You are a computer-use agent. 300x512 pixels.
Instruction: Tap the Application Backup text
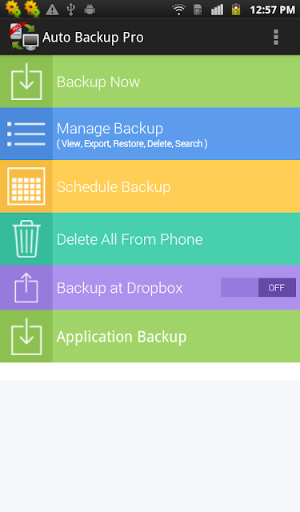[122, 337]
